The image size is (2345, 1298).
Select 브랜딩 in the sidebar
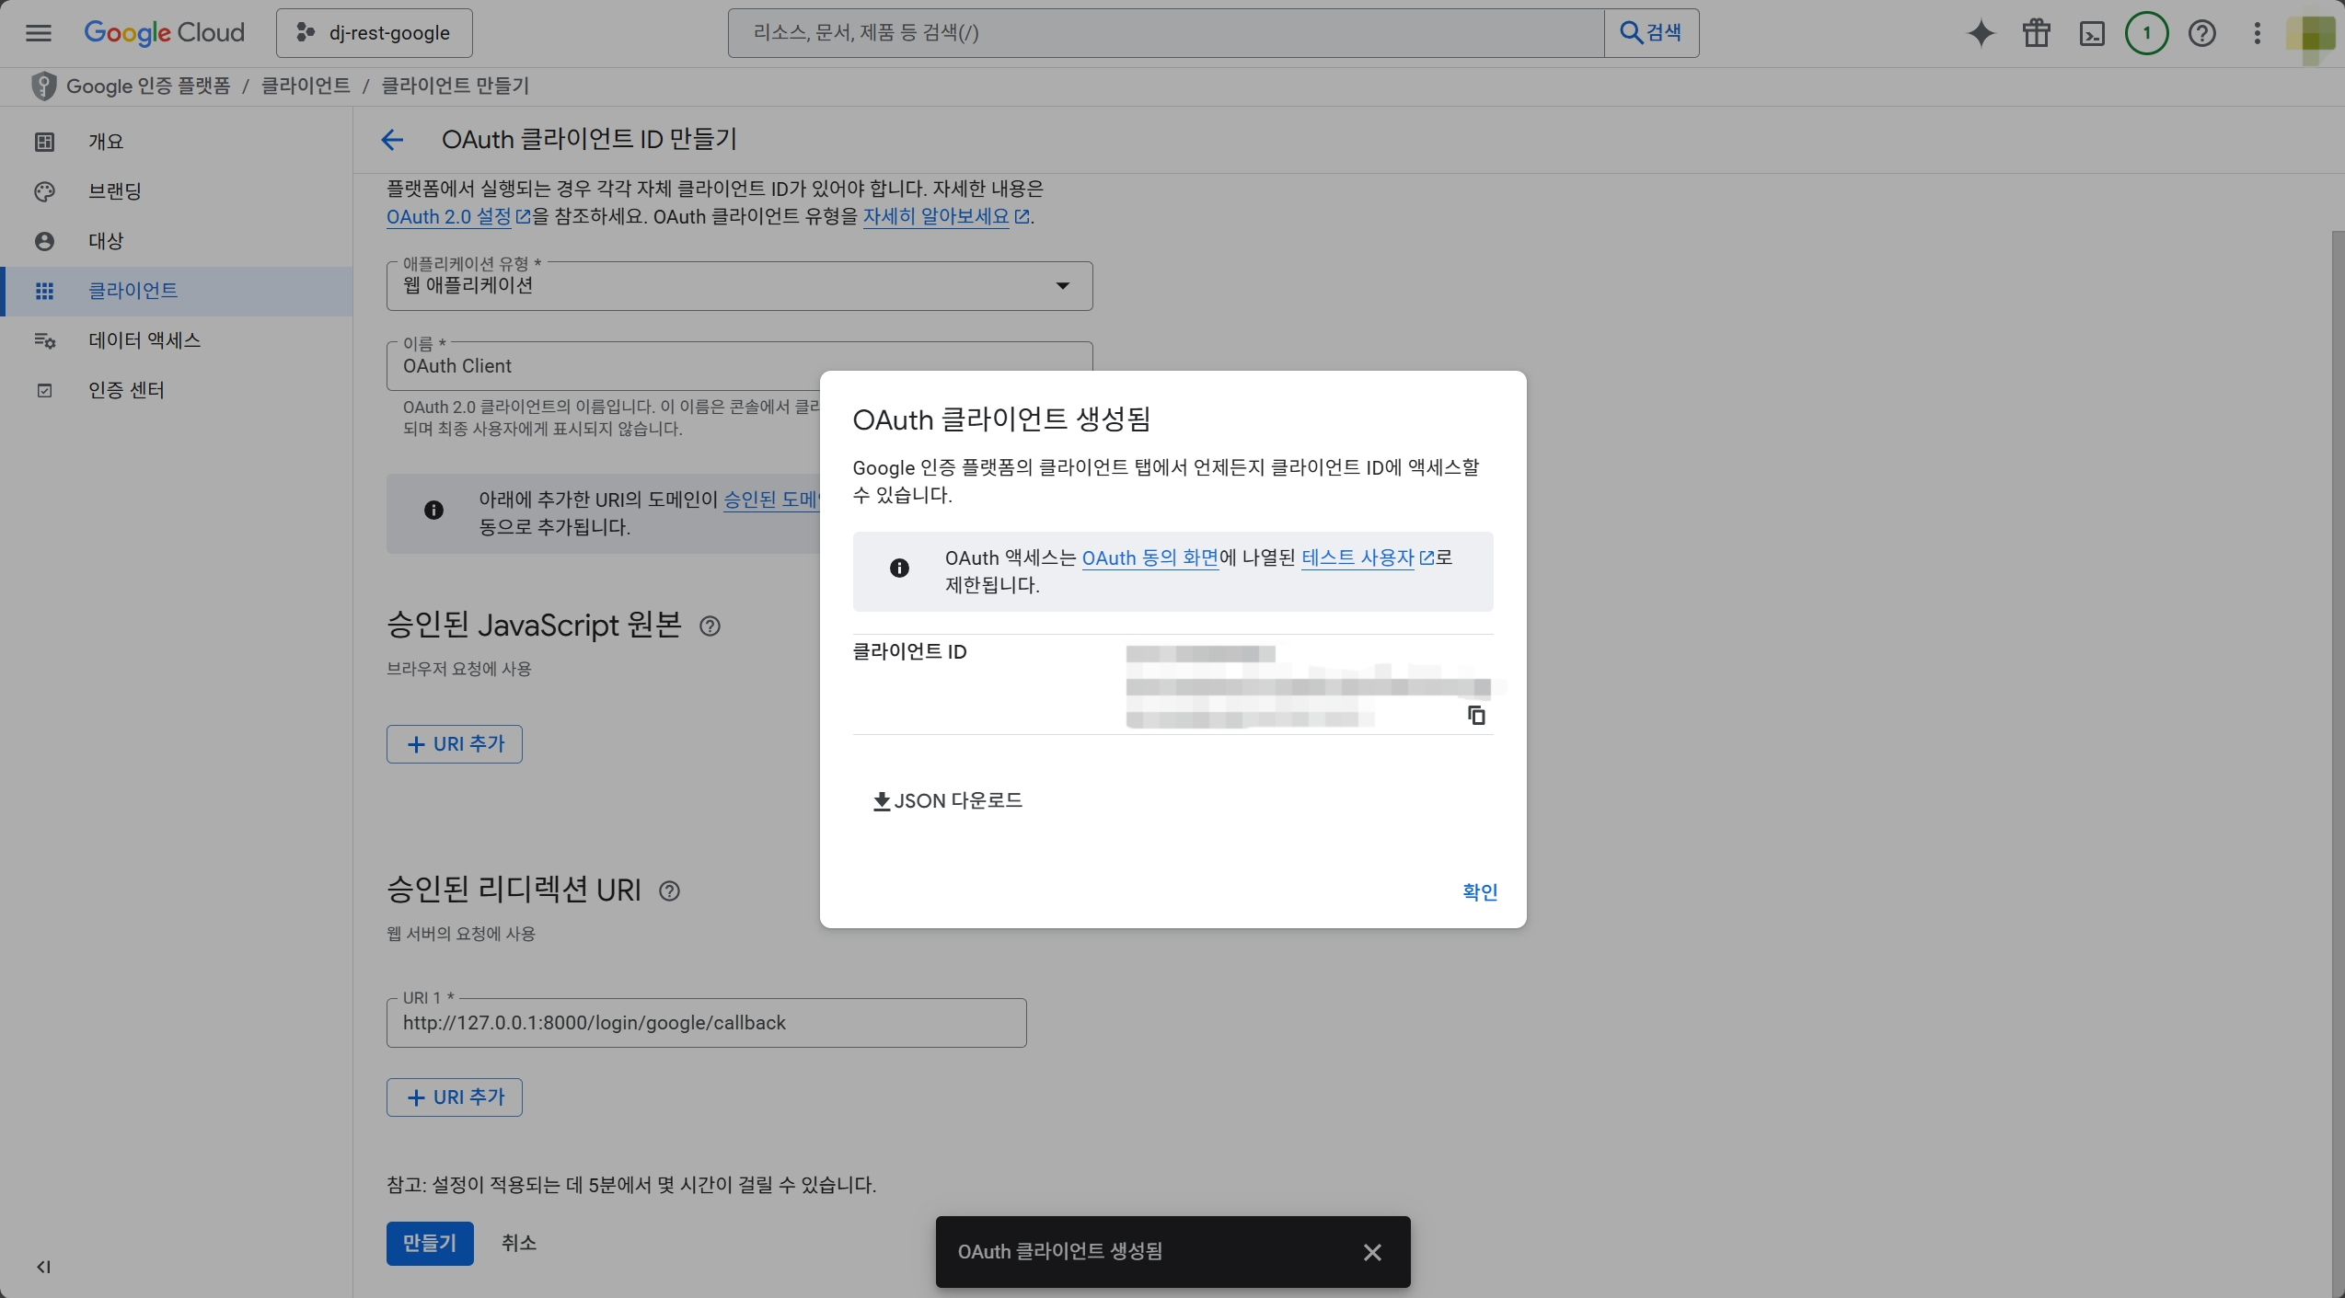coord(115,191)
